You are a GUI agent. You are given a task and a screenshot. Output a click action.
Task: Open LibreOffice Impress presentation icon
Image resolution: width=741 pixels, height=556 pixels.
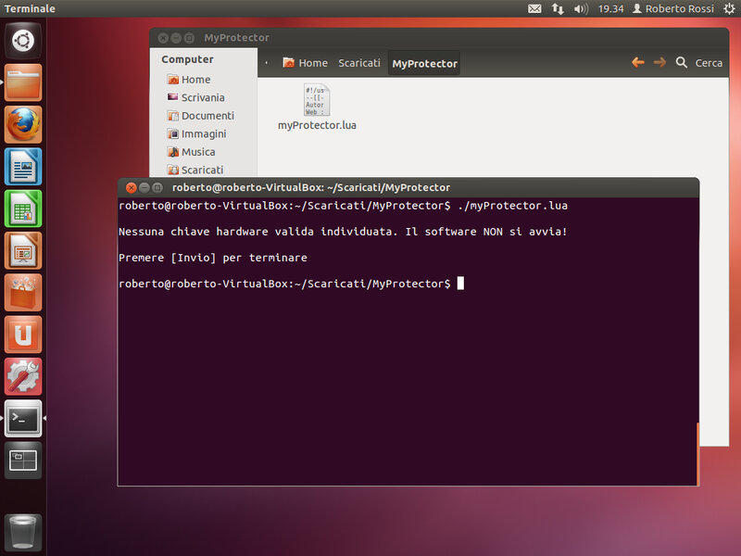pyautogui.click(x=23, y=250)
